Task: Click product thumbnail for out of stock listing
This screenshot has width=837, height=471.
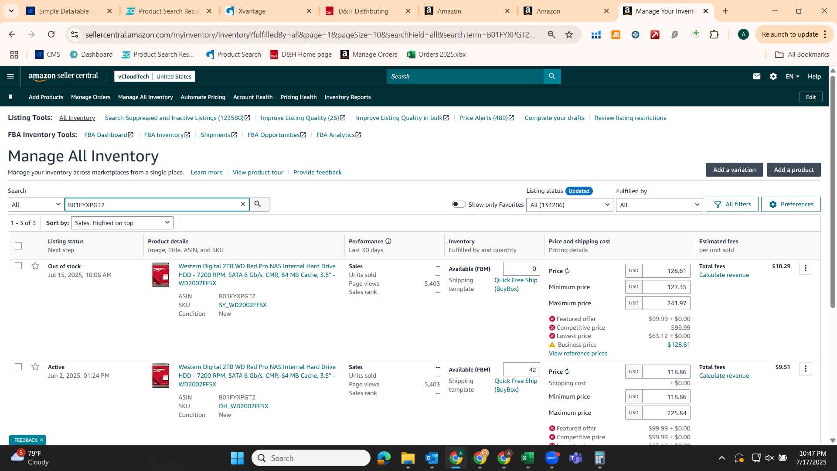Action: click(x=160, y=275)
